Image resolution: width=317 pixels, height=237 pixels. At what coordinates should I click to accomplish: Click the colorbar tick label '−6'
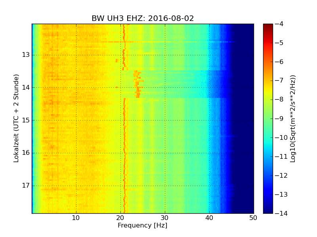click(x=279, y=62)
